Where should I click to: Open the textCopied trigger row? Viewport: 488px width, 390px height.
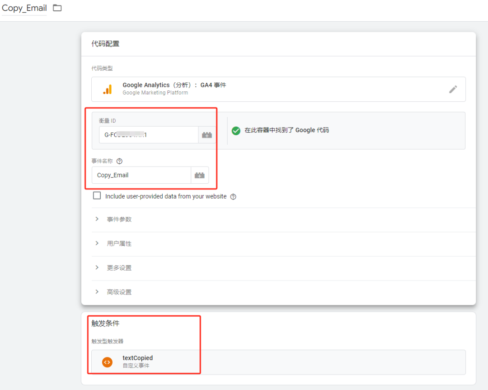pos(278,362)
